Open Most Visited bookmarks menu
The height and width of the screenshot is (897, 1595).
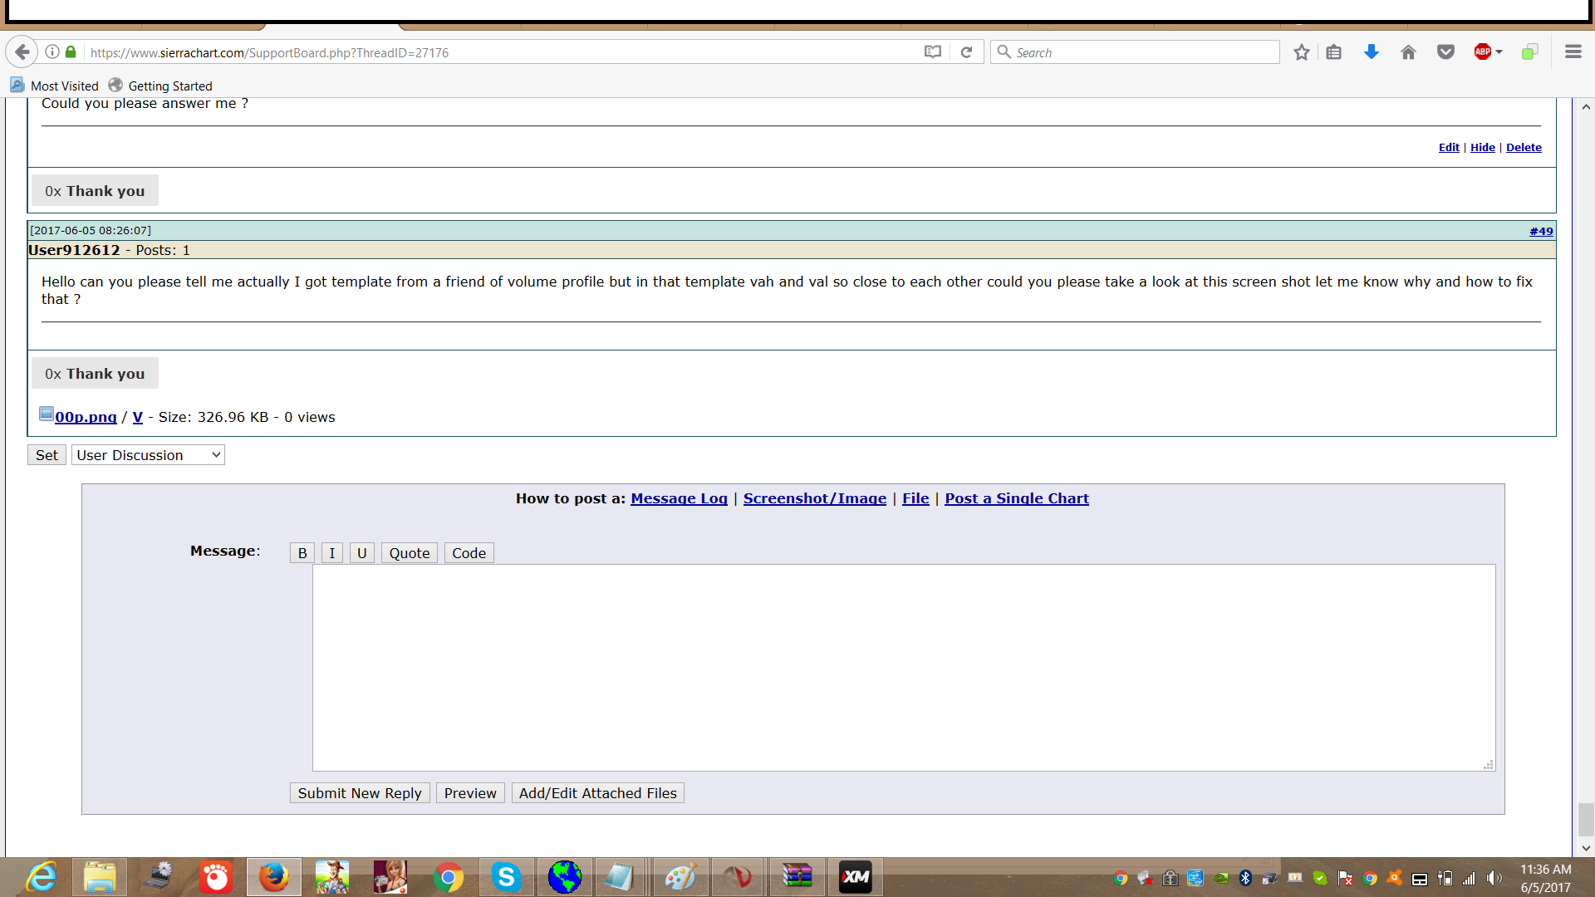point(55,86)
